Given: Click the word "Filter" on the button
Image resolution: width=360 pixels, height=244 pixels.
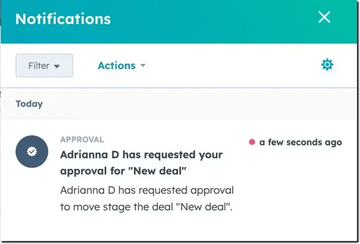Looking at the screenshot, I should pos(39,65).
